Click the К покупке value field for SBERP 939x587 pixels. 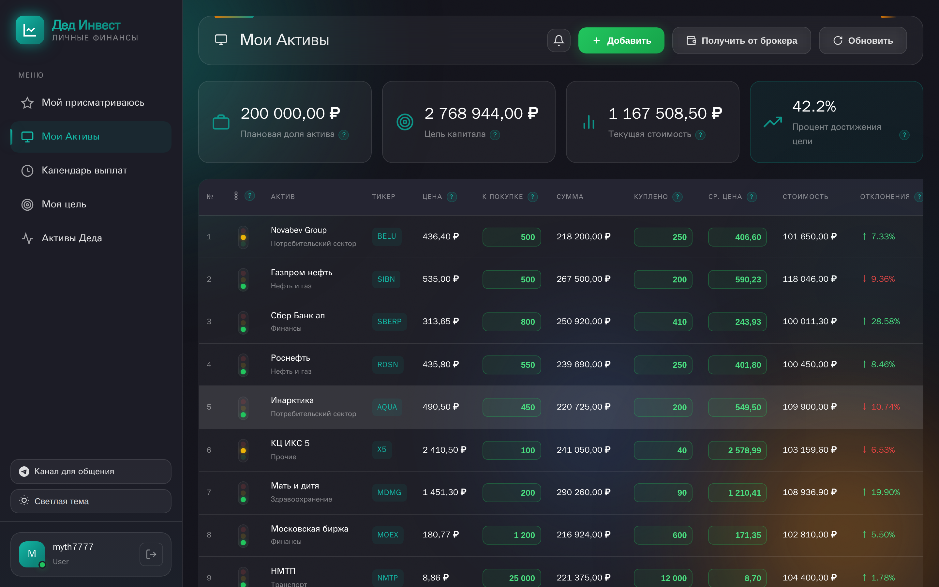(512, 322)
